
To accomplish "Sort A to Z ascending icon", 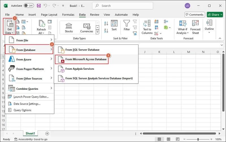I will coord(106,24).
